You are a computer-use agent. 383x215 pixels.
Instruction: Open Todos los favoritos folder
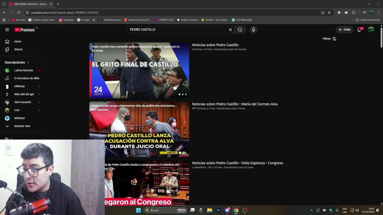tap(368, 20)
